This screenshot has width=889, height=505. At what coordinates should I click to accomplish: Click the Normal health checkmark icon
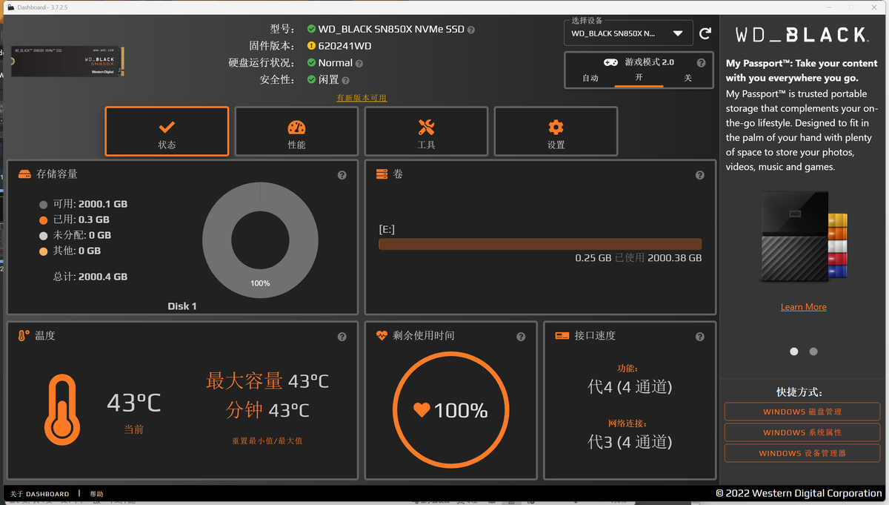[x=311, y=63]
